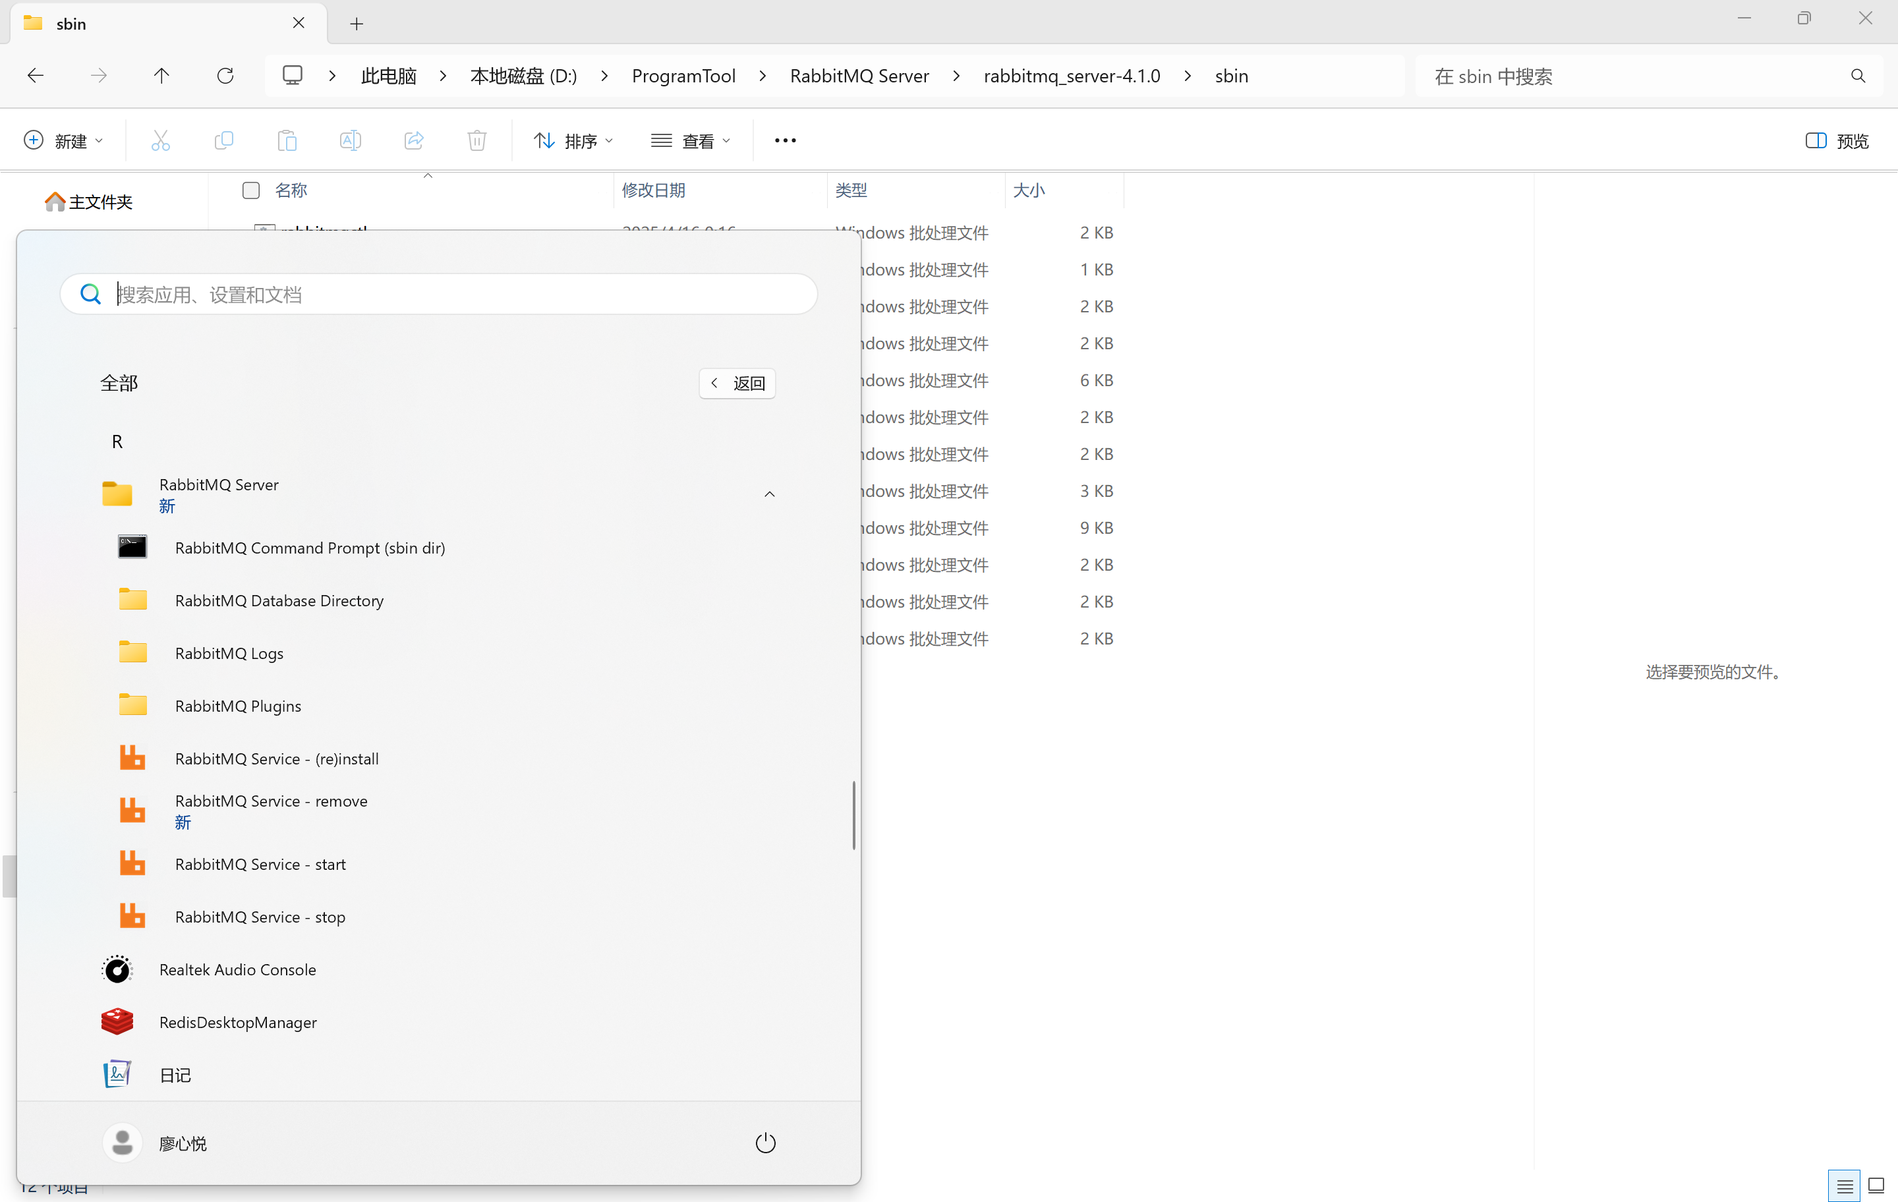1898x1202 pixels.
Task: Click the 返回 back button
Action: pyautogui.click(x=737, y=383)
